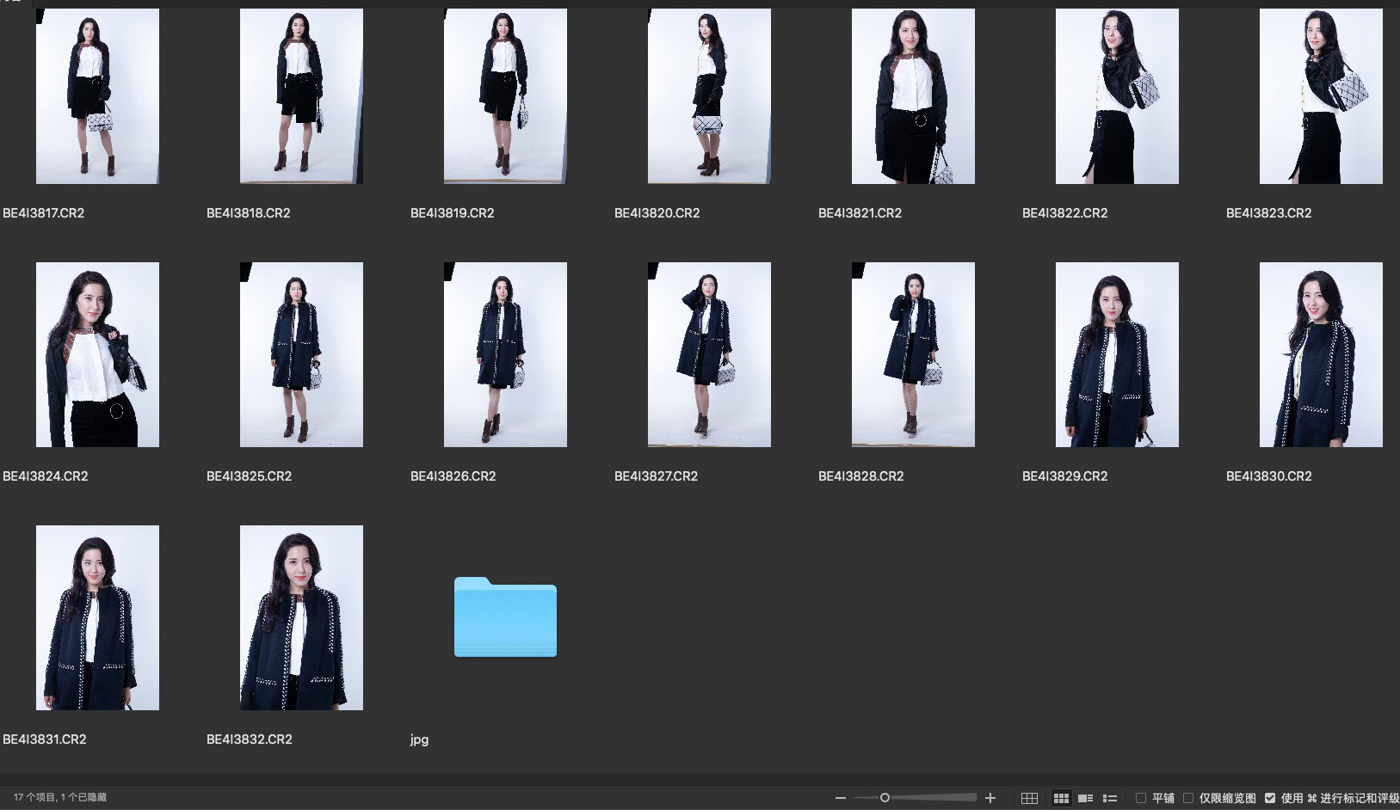Screen dimensions: 1400x810
Task: Click the BE4I3823.CR2 filename label
Action: point(1268,213)
